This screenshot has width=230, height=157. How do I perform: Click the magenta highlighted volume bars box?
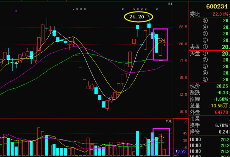[161, 141]
